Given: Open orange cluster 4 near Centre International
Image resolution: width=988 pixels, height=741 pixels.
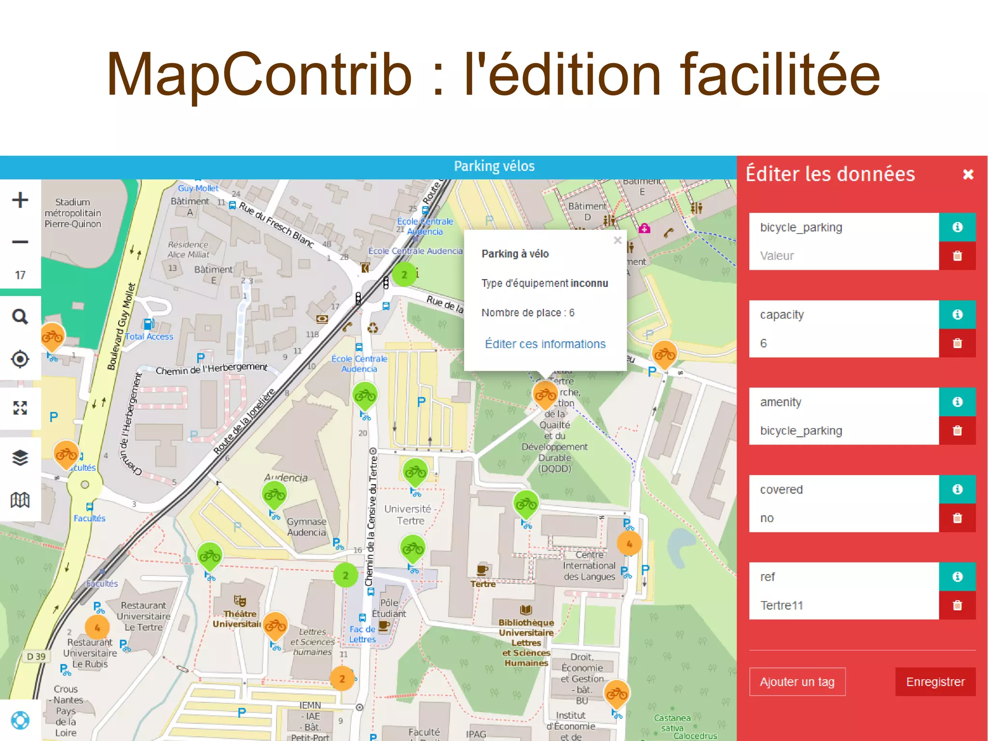Looking at the screenshot, I should (x=629, y=544).
